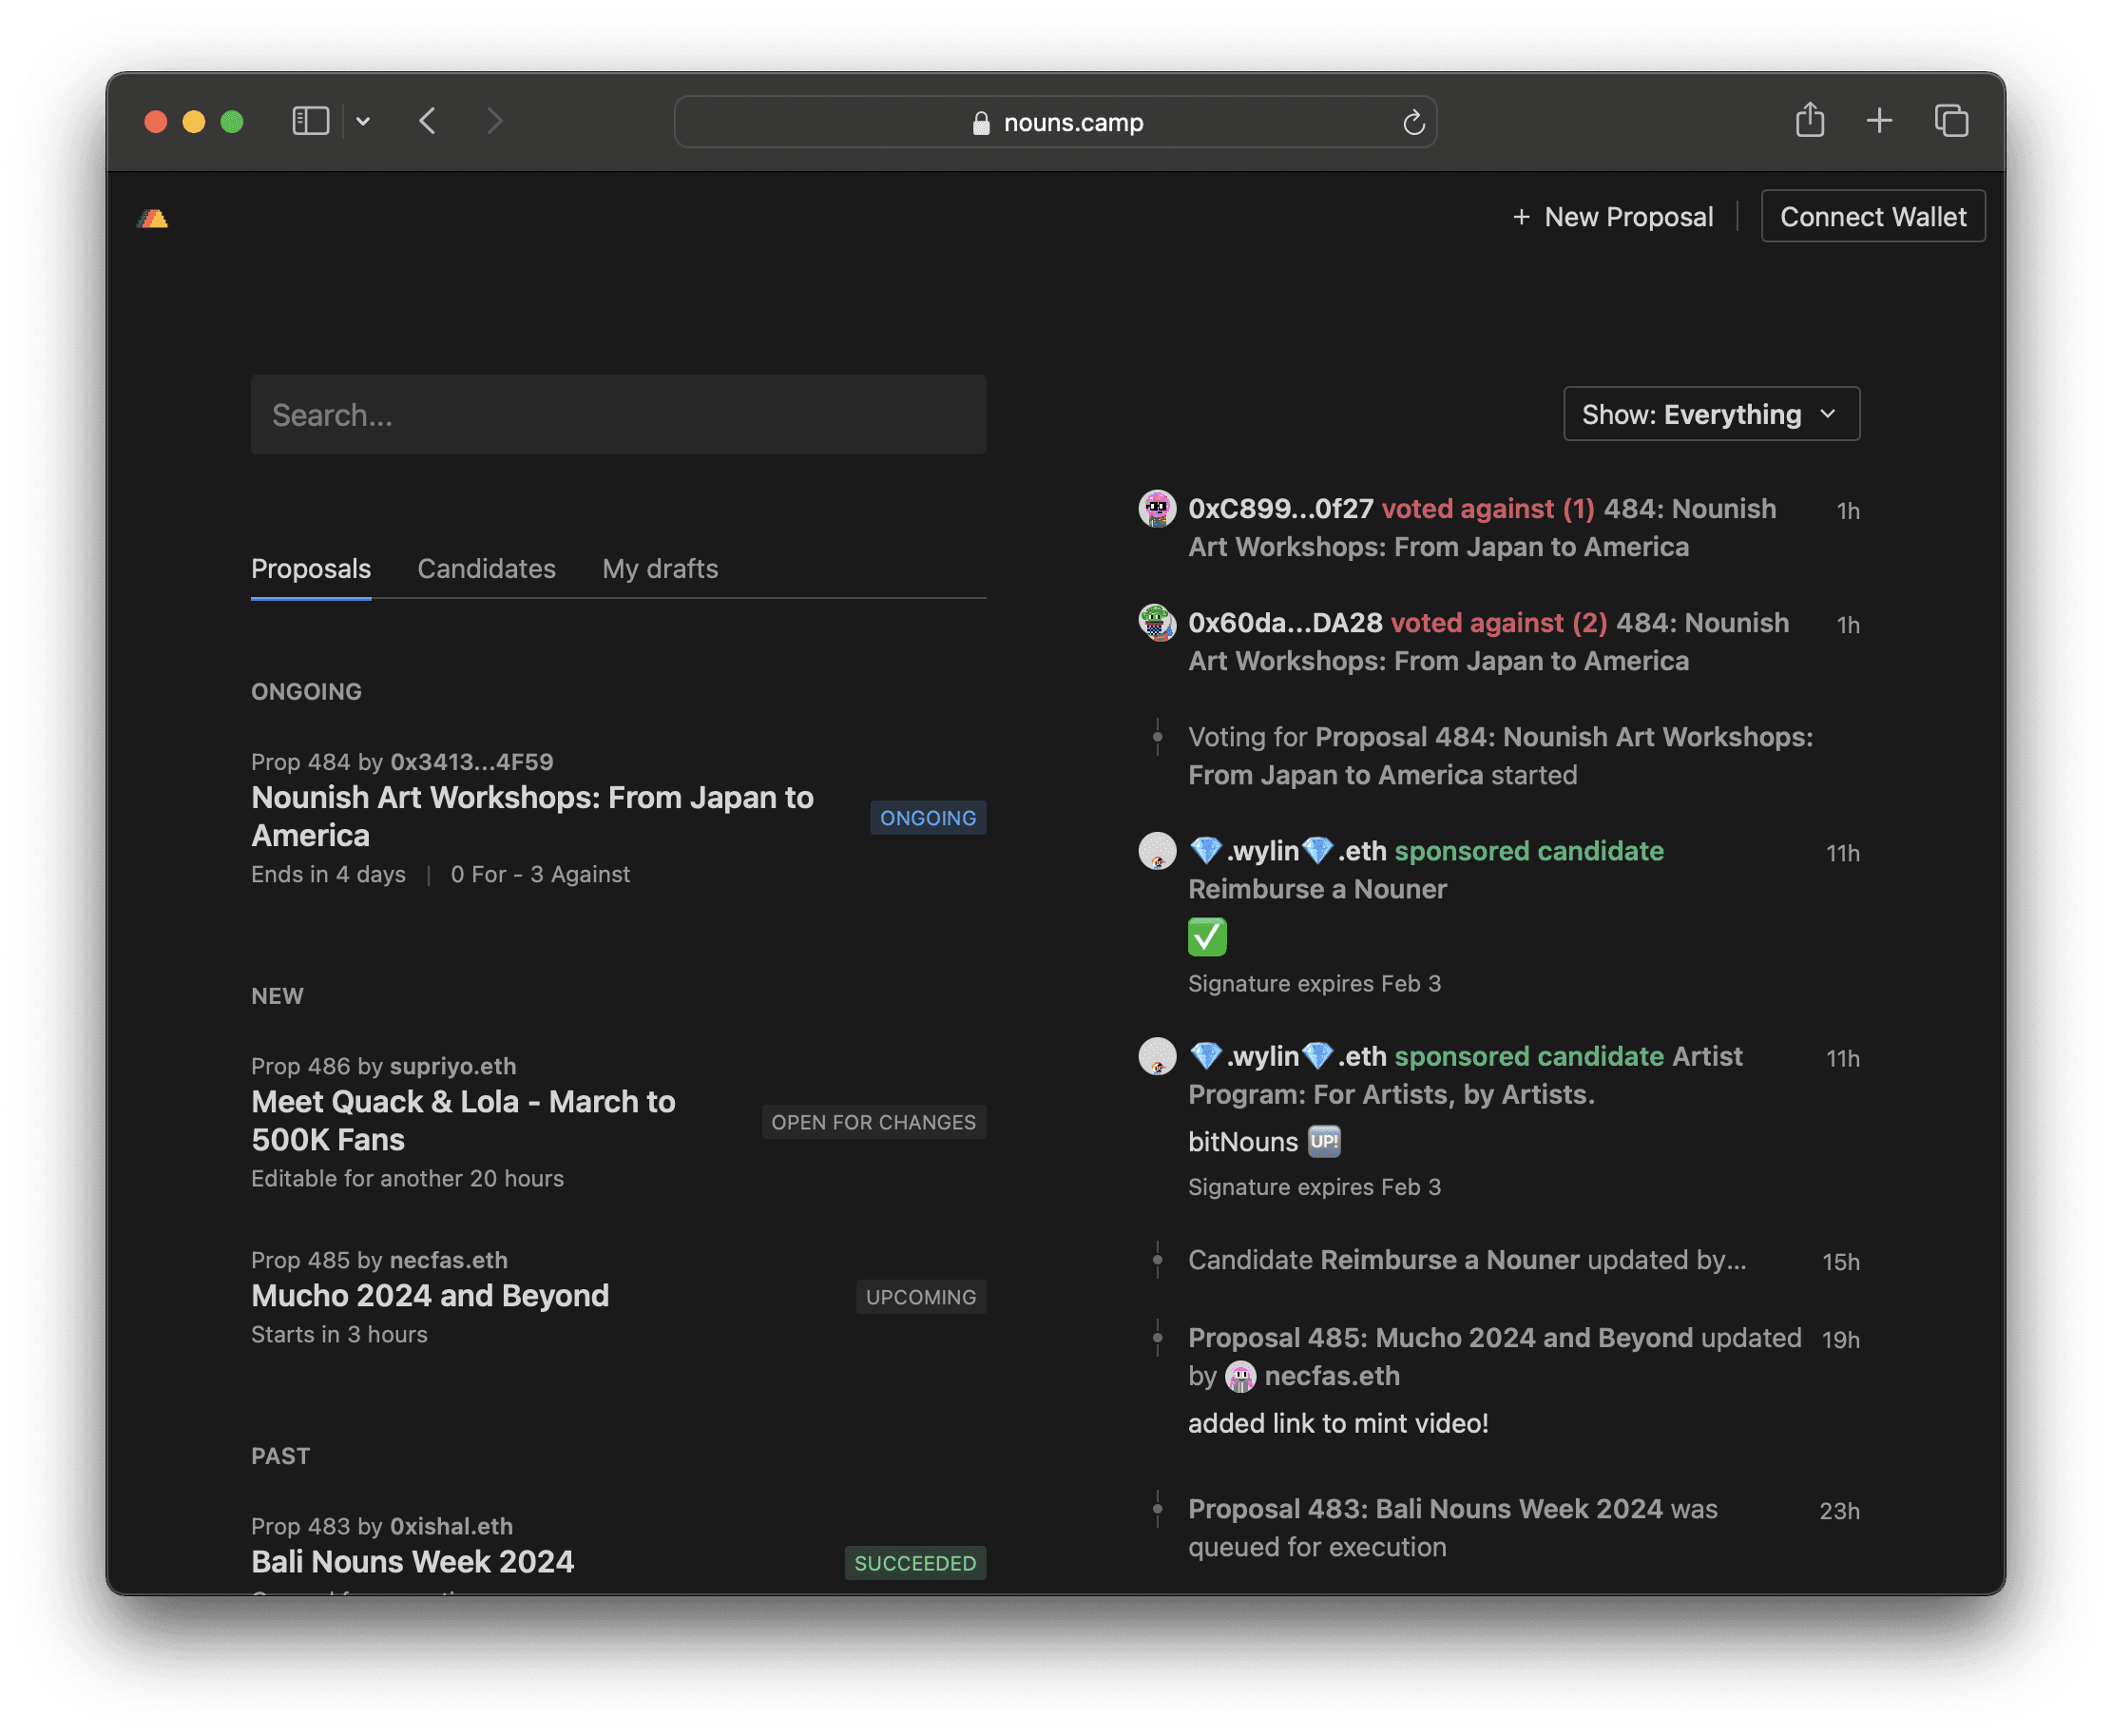2112x1736 pixels.
Task: Create a New Proposal
Action: coord(1612,217)
